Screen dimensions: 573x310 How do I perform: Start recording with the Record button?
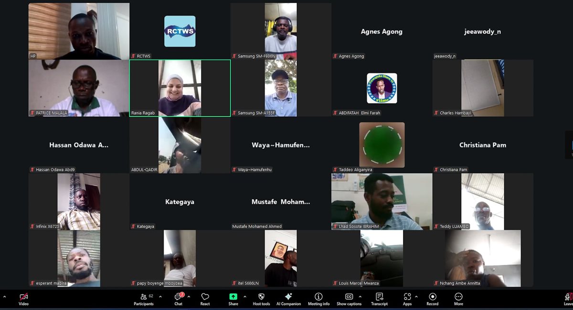pos(433,299)
